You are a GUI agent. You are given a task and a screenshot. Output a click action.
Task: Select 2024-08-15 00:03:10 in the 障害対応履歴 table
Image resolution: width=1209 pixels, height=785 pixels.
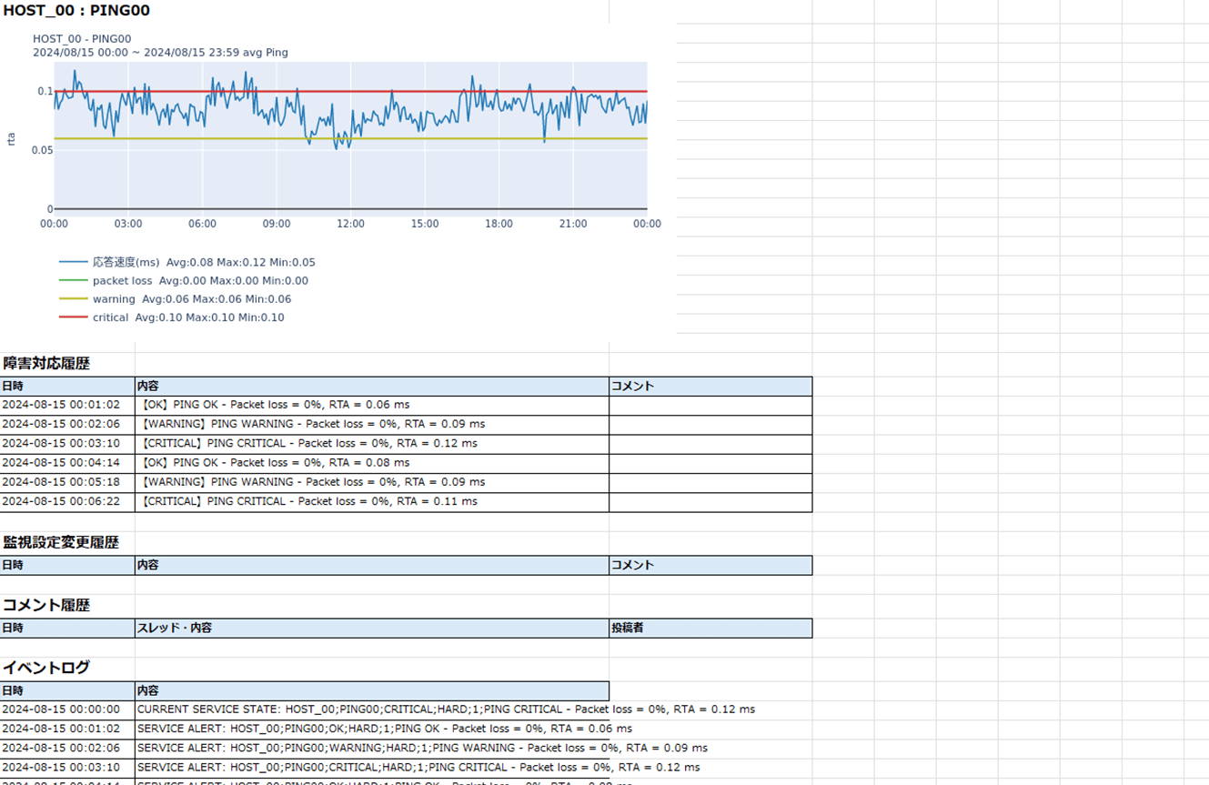click(67, 444)
